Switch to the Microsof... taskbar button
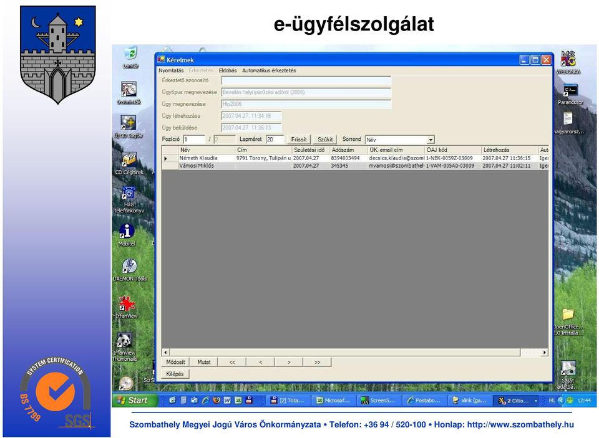The width and height of the screenshot is (599, 438). [333, 400]
